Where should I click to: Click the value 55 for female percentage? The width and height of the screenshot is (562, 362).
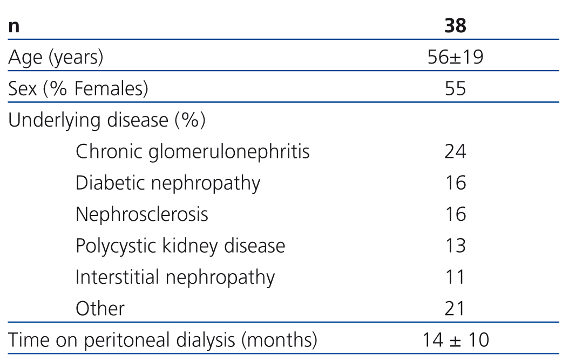tap(455, 88)
